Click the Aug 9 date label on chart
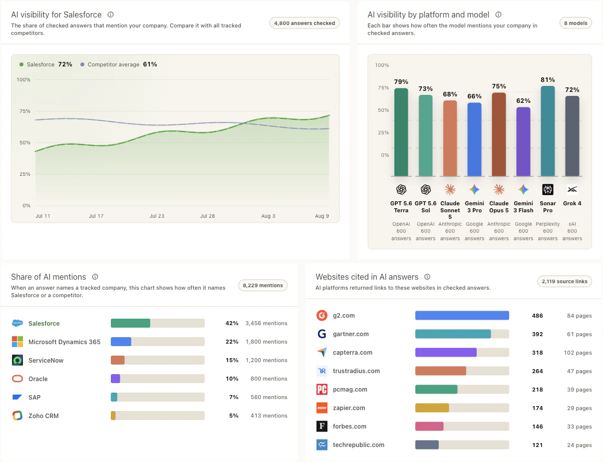Image resolution: width=603 pixels, height=462 pixels. (x=322, y=216)
